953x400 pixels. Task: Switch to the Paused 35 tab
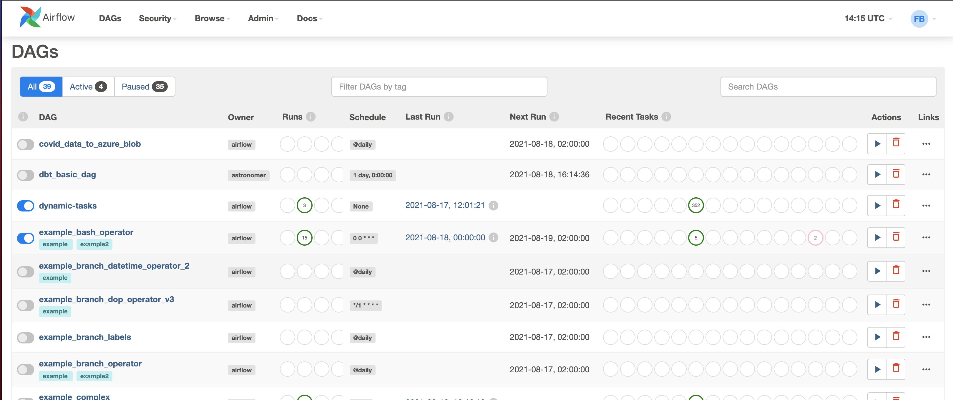click(144, 87)
